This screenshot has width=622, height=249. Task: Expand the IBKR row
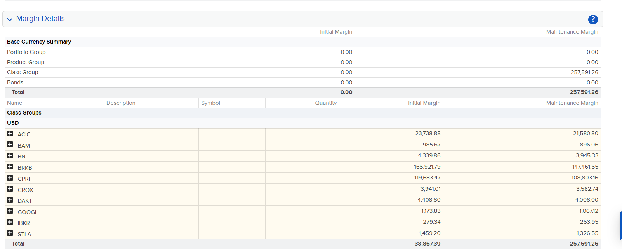(10, 222)
